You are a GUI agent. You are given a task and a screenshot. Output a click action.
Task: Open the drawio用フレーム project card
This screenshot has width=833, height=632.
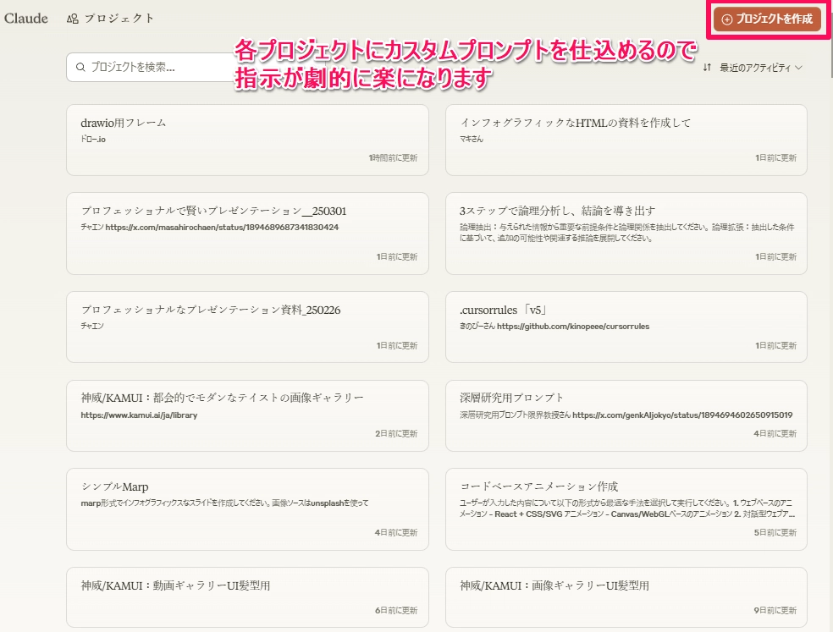tap(247, 140)
